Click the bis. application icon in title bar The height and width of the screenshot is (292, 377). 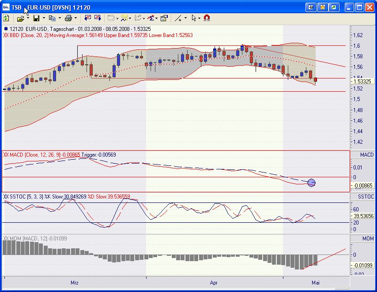[x=6, y=7]
